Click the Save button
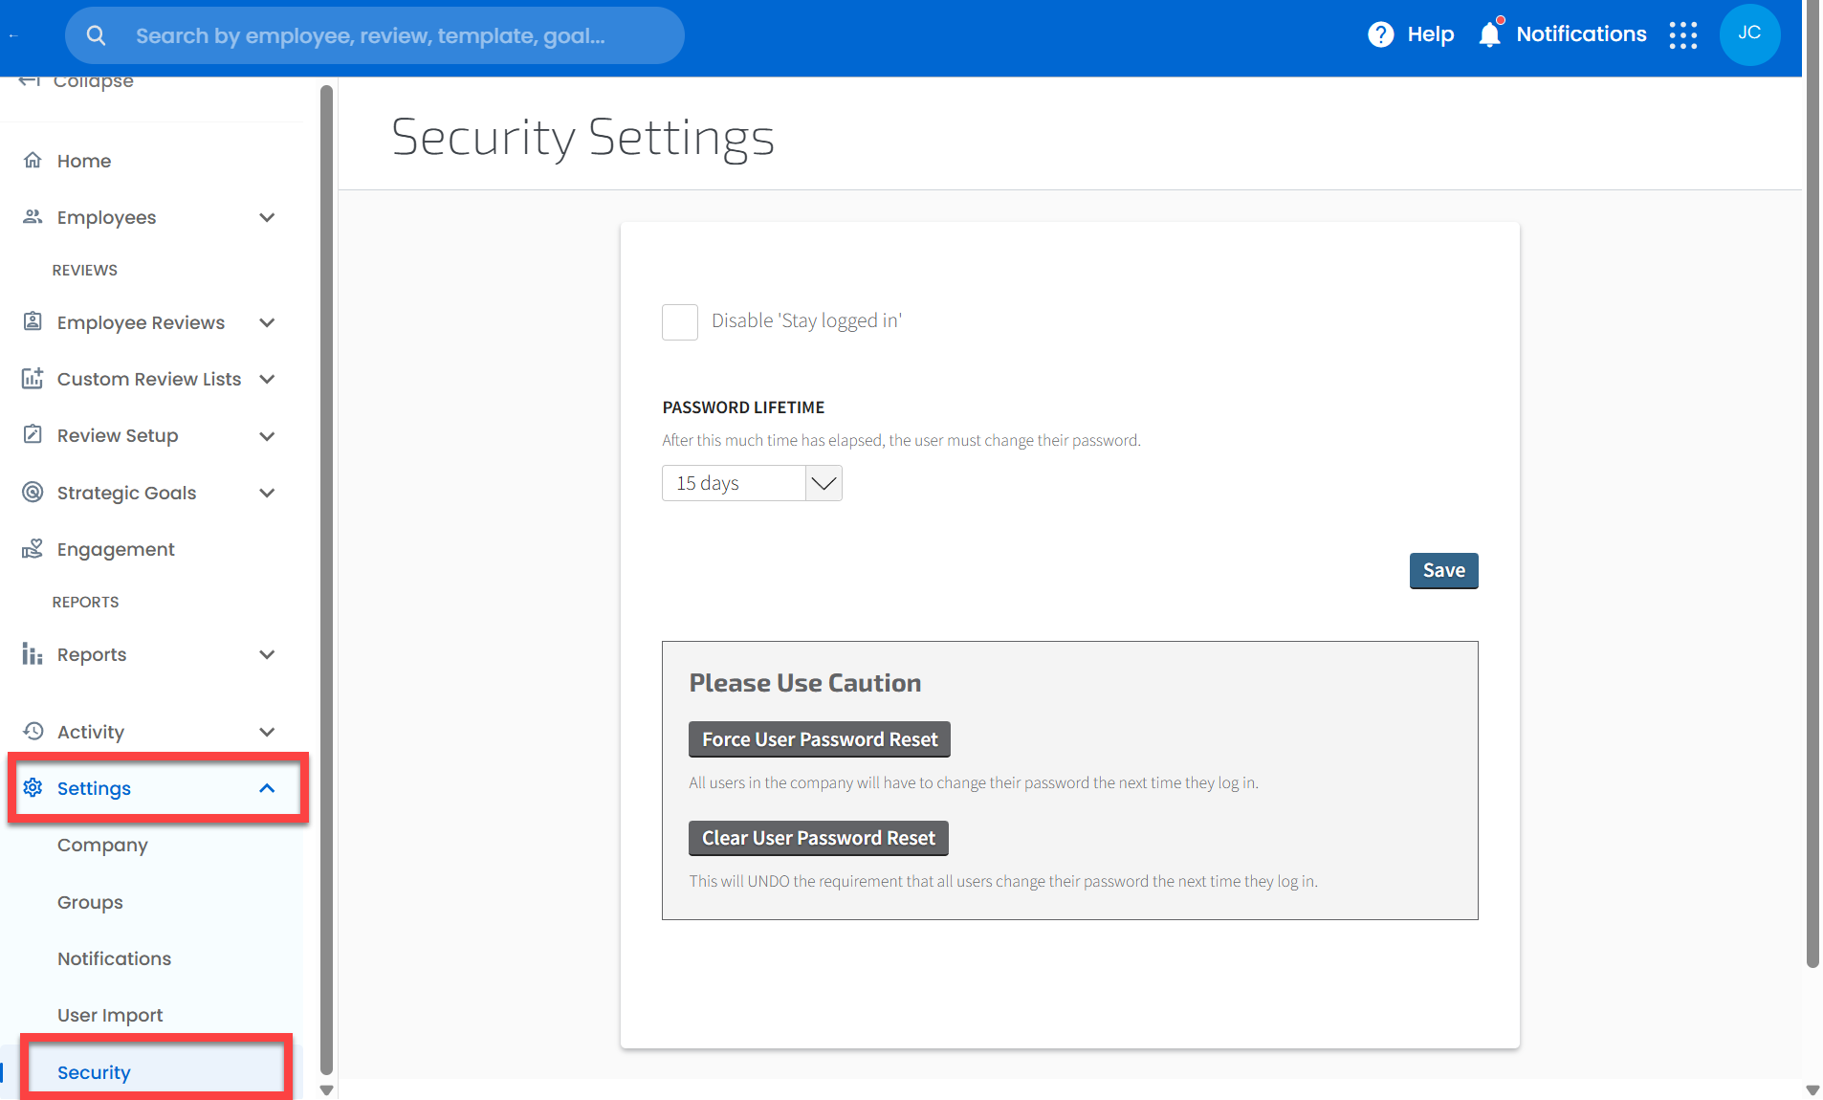 (1443, 571)
